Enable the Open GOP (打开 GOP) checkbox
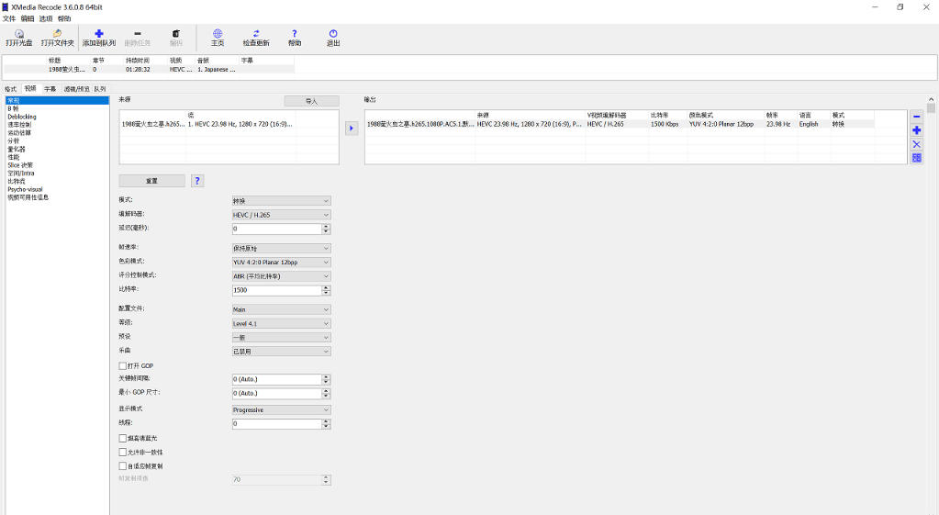Image resolution: width=939 pixels, height=515 pixels. pyautogui.click(x=123, y=366)
